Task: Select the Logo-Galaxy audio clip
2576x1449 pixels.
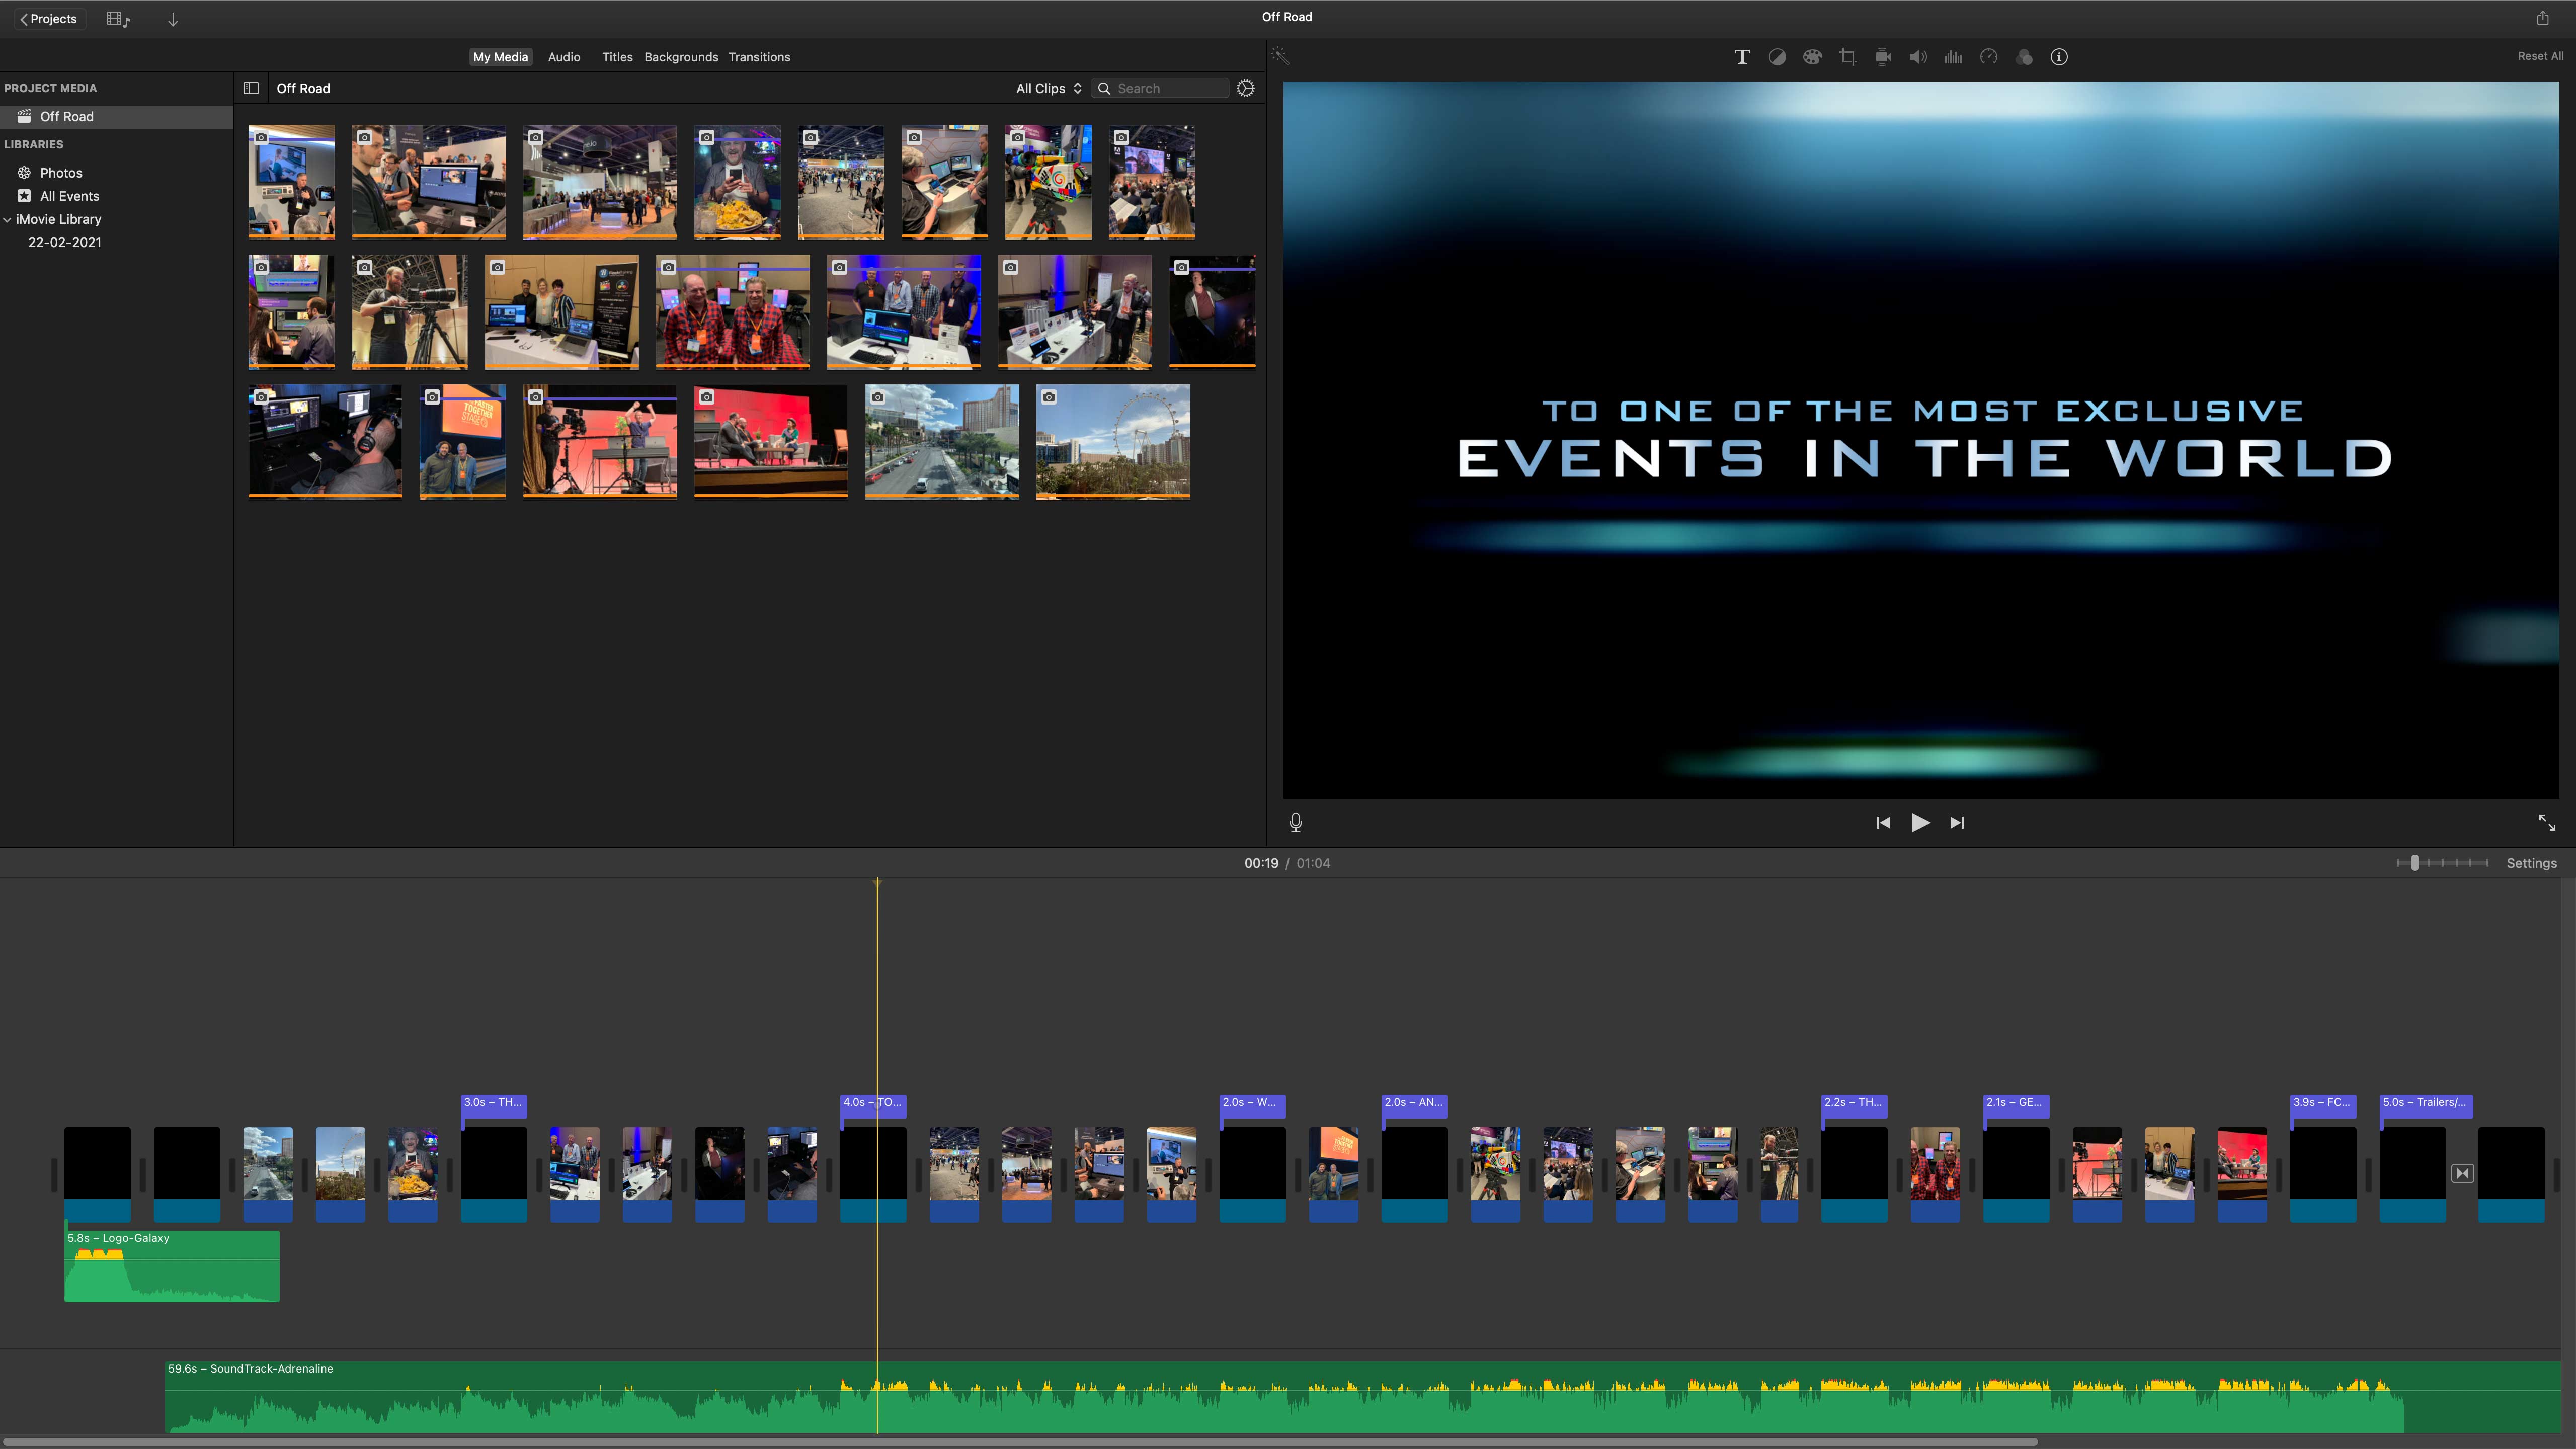Action: click(x=172, y=1266)
